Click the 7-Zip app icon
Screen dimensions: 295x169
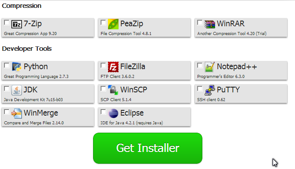(17, 24)
